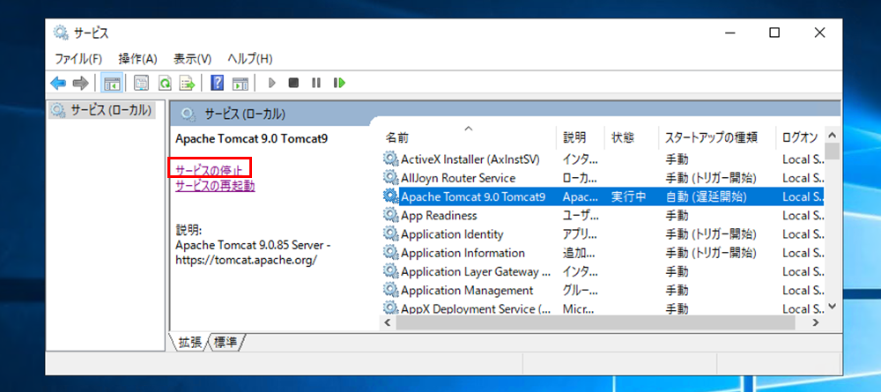
Task: Select the AppX Deployment Service row name
Action: click(x=476, y=308)
